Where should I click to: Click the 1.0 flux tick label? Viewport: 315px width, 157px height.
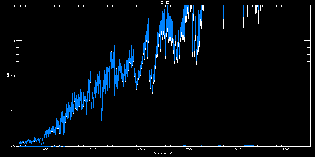[13, 76]
